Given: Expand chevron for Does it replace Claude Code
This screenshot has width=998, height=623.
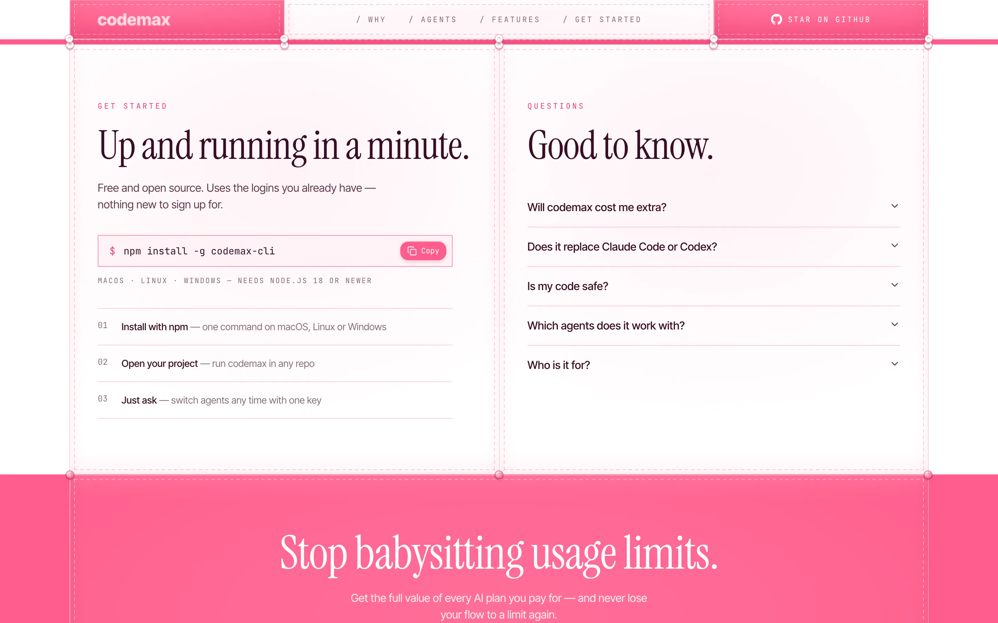Looking at the screenshot, I should [x=894, y=246].
